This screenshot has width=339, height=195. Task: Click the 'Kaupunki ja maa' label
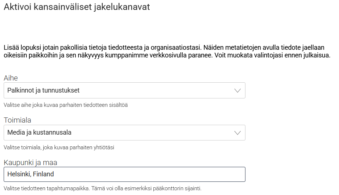pyautogui.click(x=30, y=162)
